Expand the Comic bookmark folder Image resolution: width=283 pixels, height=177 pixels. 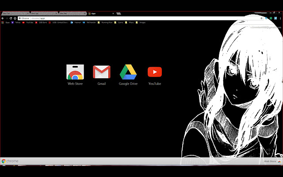pos(119,23)
